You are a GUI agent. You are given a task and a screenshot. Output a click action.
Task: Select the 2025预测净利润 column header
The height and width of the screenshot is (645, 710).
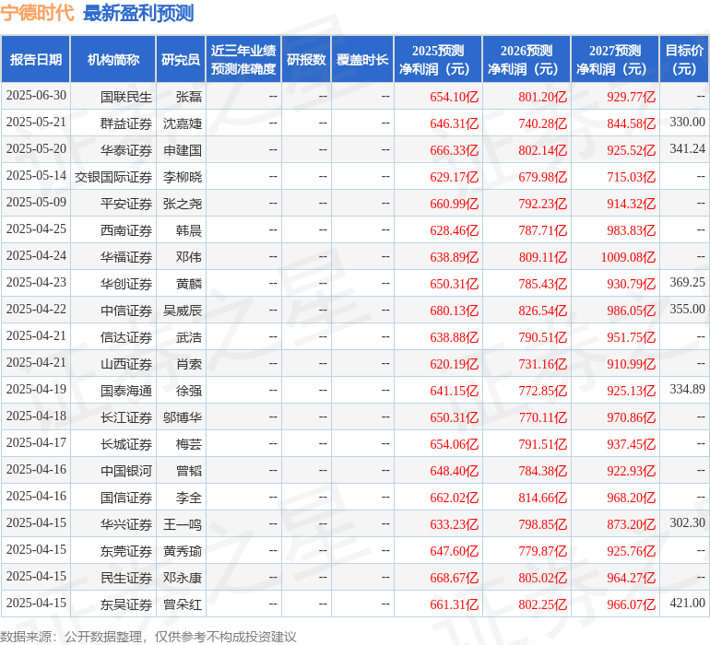click(x=438, y=59)
